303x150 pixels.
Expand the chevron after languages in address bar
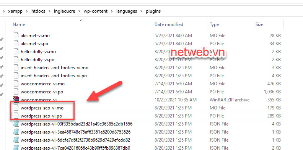click(142, 11)
